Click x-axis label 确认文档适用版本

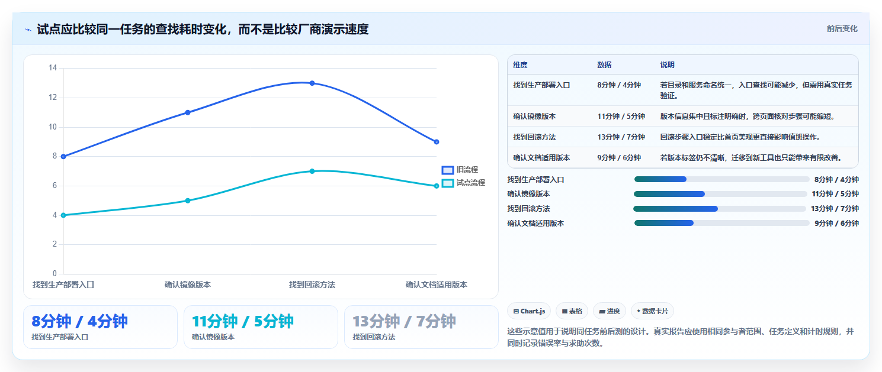coord(437,284)
